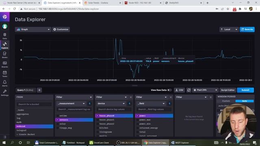Image resolution: width=260 pixels, height=146 pixels.
Task: Go back in the browser
Action: (4, 9)
